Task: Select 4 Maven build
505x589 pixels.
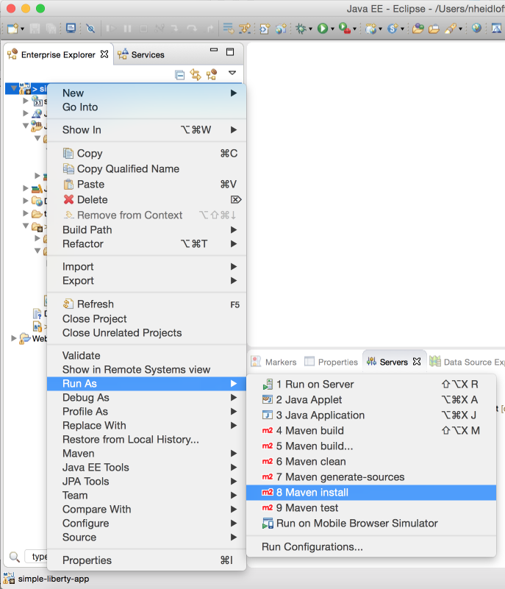Action: [x=371, y=430]
